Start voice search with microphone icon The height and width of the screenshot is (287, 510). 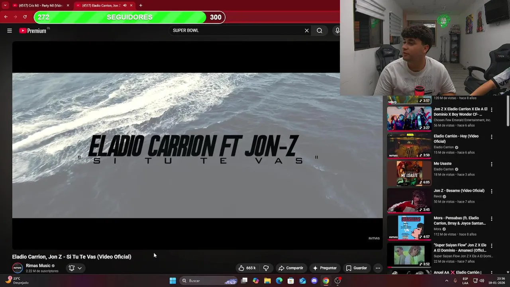(x=337, y=31)
